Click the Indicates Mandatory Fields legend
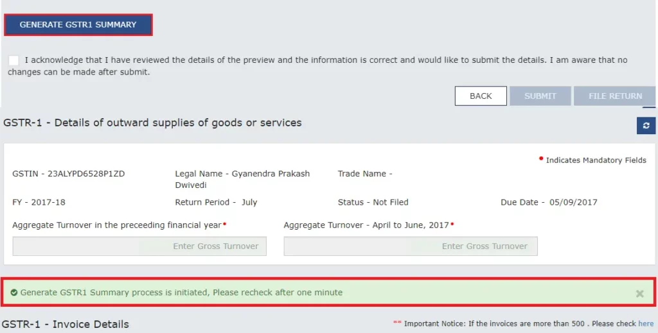The image size is (658, 333). click(596, 160)
